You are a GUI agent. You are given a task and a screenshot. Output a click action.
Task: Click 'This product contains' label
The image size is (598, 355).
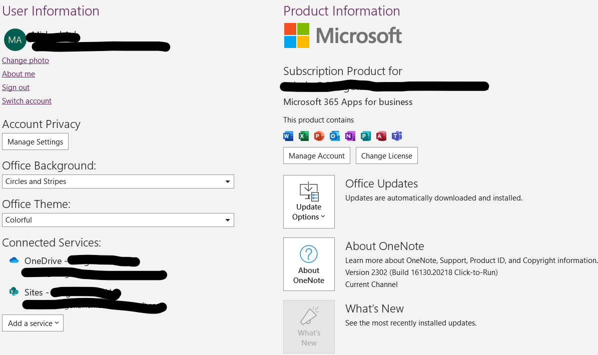tap(318, 120)
